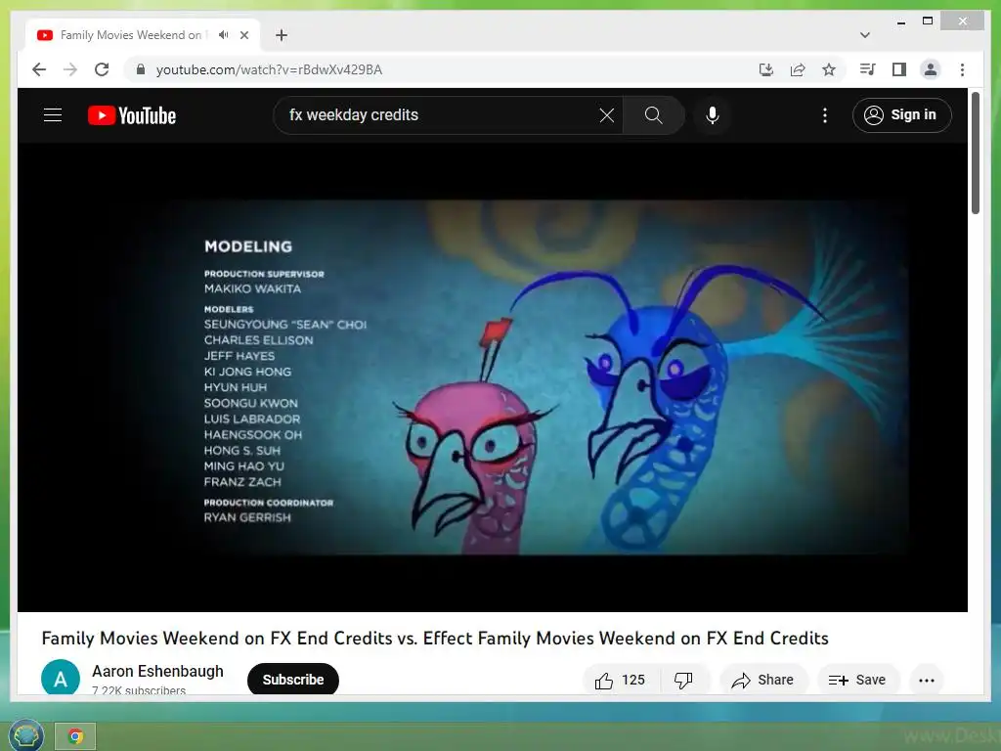This screenshot has height=751, width=1001.
Task: Share this page icon in address bar
Action: pos(798,69)
